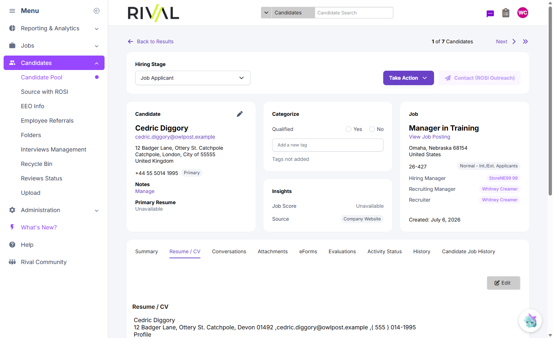Open the hamburger menu icon

click(x=12, y=11)
